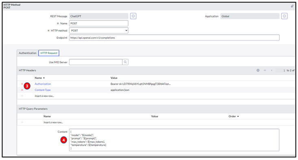This screenshot has height=160, width=298.
Task: Click 'Insert a new row...' under Query Parameters
Action: click(53, 122)
